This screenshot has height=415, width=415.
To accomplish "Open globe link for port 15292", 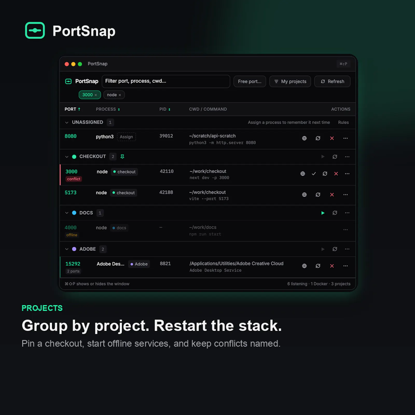I will [304, 266].
